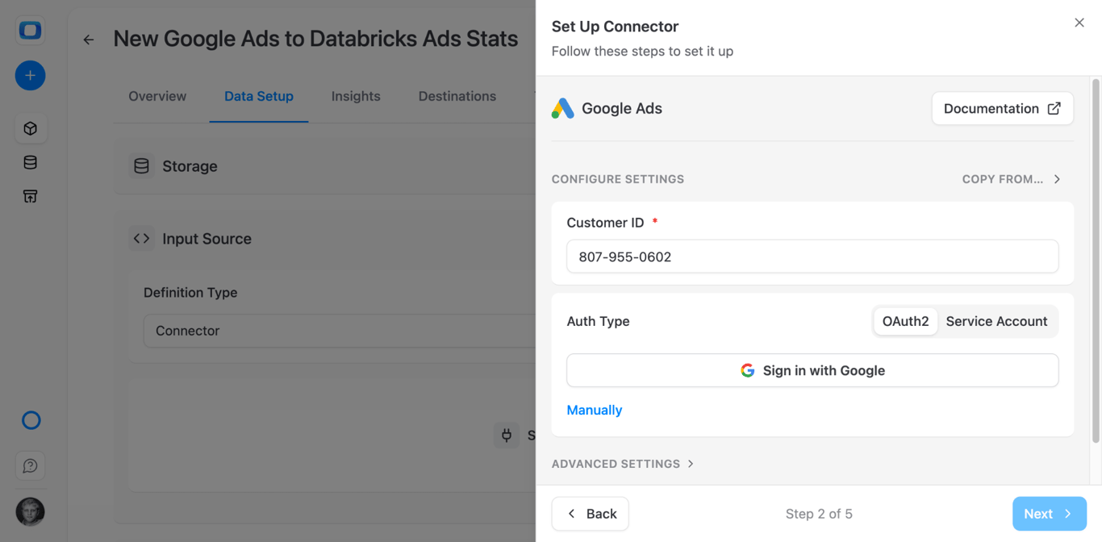Click the Step 2 of 5 indicator
Screen dimensions: 1102x542
click(819, 514)
